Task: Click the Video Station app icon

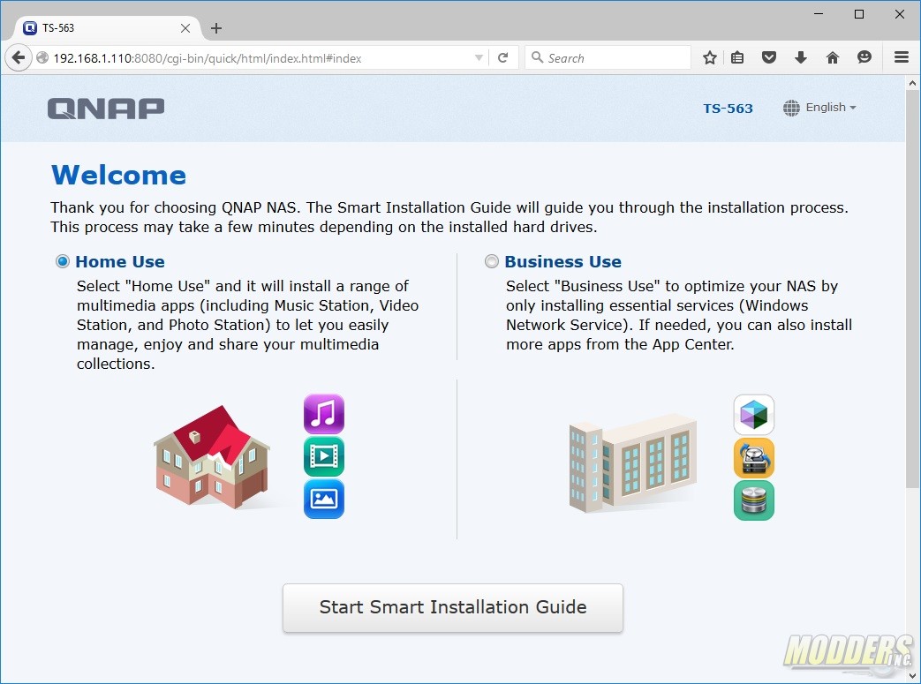Action: point(324,456)
